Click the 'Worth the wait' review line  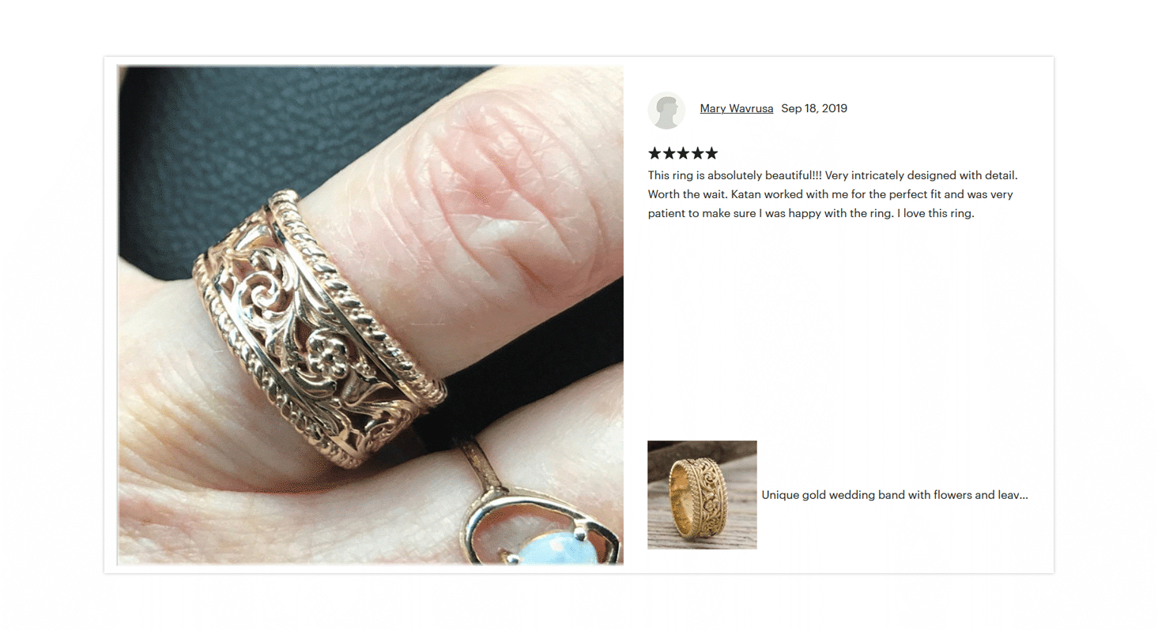coord(831,194)
